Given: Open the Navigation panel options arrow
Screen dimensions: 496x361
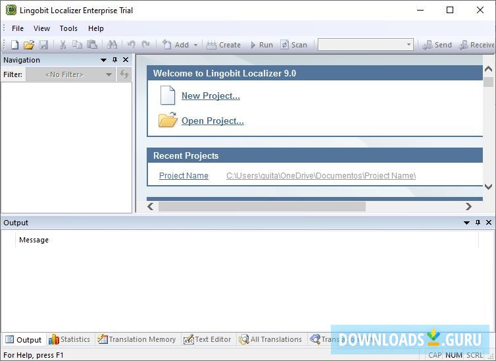Looking at the screenshot, I should (103, 60).
